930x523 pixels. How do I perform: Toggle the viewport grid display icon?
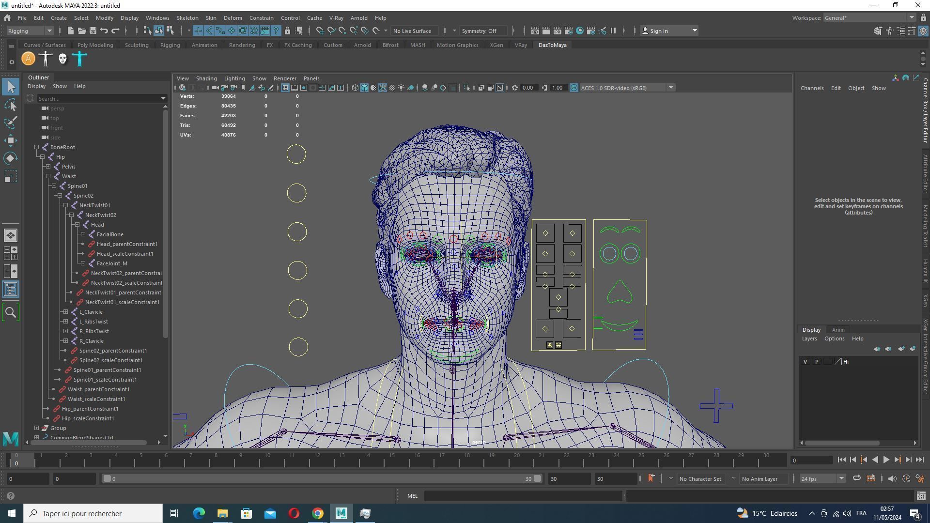285,88
